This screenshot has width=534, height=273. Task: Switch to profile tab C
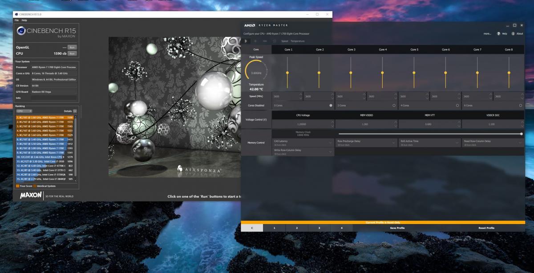(252, 228)
